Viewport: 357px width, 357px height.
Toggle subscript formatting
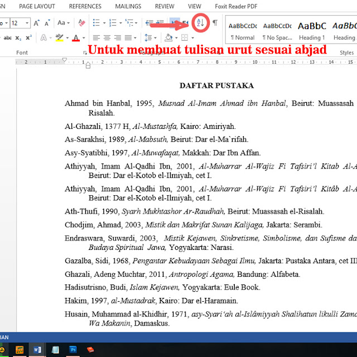(18, 38)
